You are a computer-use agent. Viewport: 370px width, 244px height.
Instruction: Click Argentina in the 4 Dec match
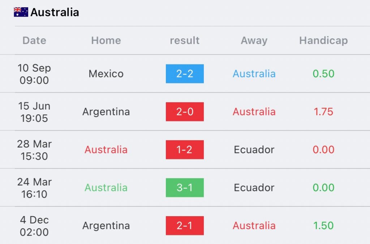pyautogui.click(x=106, y=226)
